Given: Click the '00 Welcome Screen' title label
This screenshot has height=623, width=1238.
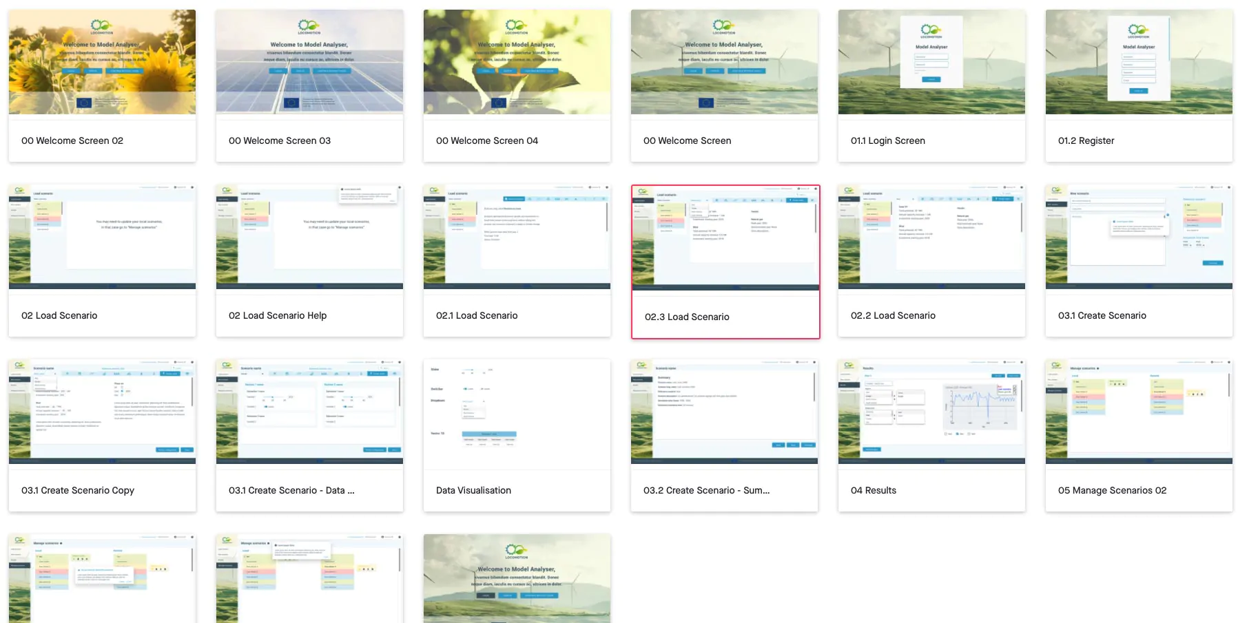Looking at the screenshot, I should (x=687, y=140).
